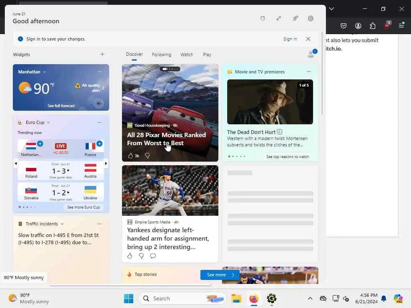Open the Air quality alert
411x308 pixels.
(90, 88)
